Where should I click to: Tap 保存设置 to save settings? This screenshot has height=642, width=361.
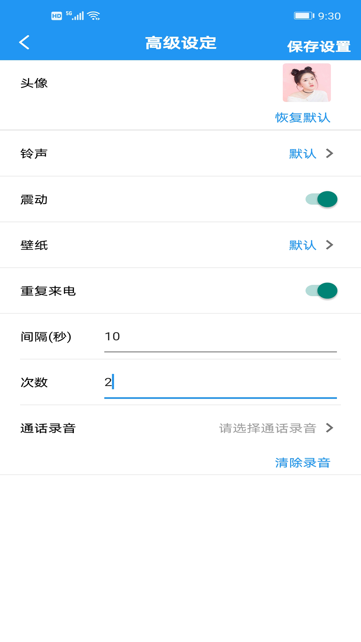319,46
